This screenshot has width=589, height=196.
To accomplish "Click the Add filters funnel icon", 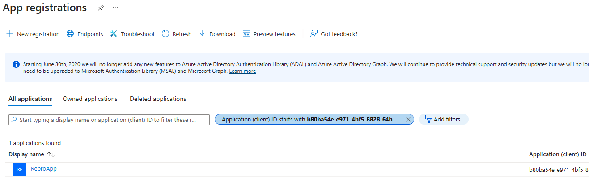I will click(427, 119).
